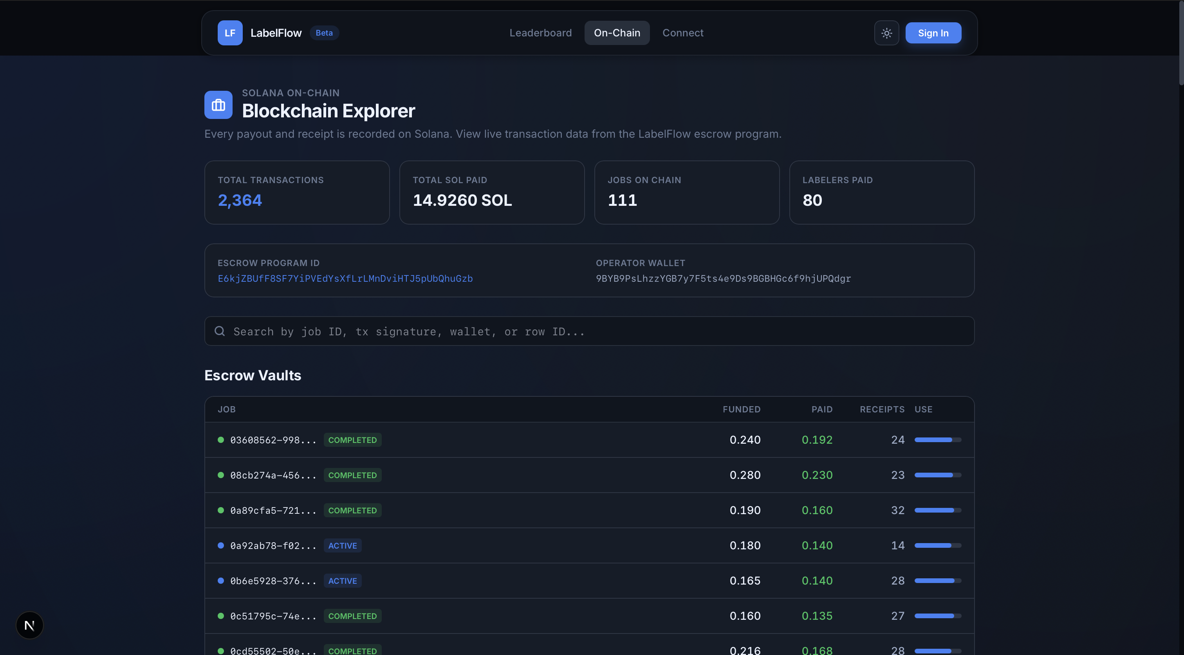Image resolution: width=1184 pixels, height=655 pixels.
Task: Switch to the On-Chain tab
Action: click(x=617, y=33)
